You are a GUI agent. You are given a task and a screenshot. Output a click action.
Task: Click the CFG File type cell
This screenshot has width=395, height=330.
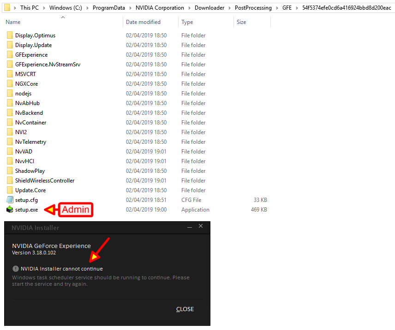tap(192, 200)
